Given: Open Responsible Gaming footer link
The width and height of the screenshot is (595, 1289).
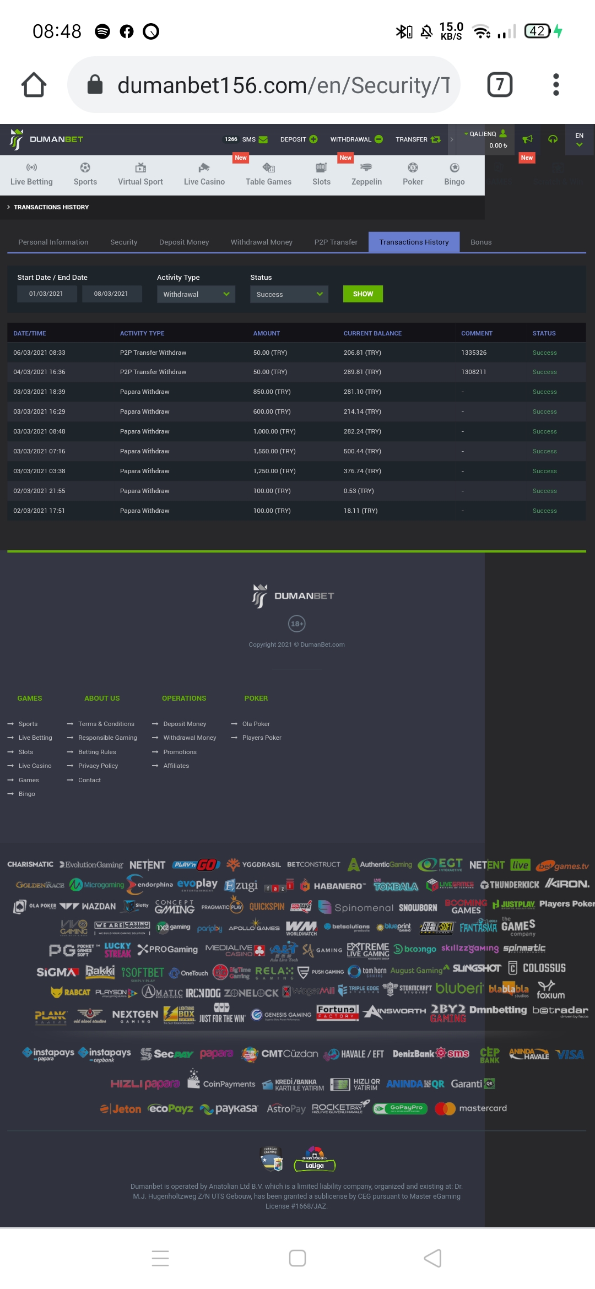Looking at the screenshot, I should click(107, 738).
